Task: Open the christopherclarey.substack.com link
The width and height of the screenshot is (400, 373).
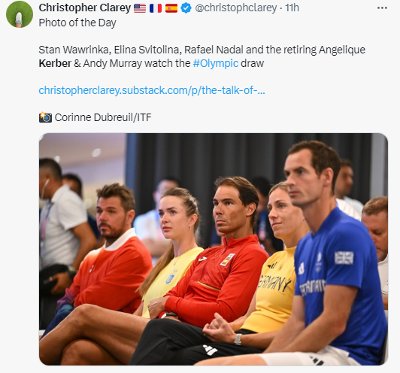Action: pos(152,90)
